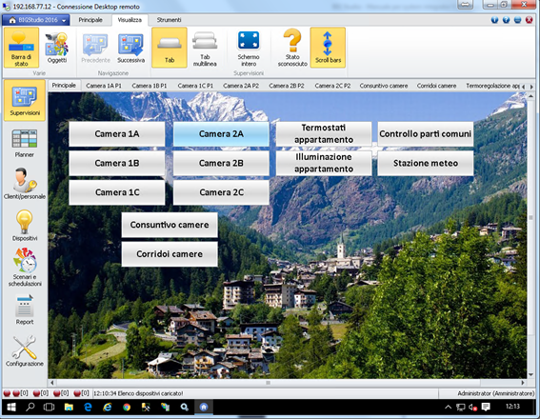Click the horizontal scrollbar track
The height and width of the screenshot is (419, 540).
[268, 383]
